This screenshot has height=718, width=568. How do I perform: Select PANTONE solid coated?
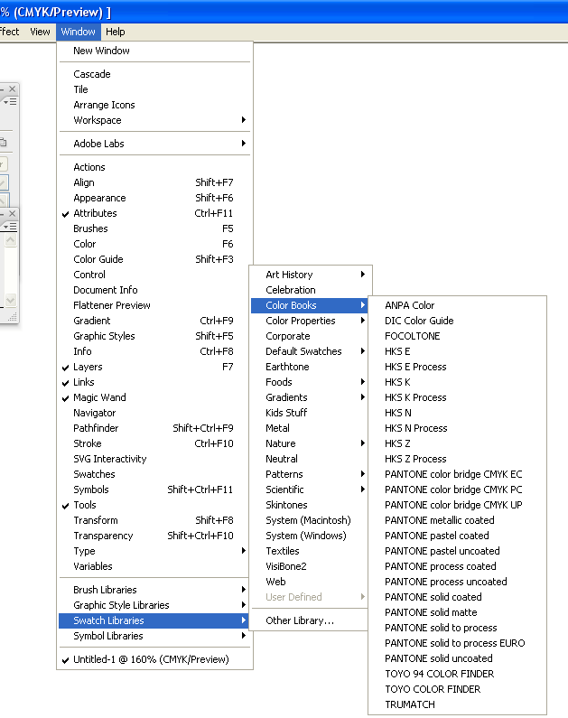tap(457, 597)
